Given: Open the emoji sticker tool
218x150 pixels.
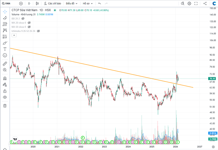Looking at the screenshot, I should click(x=5, y=55).
